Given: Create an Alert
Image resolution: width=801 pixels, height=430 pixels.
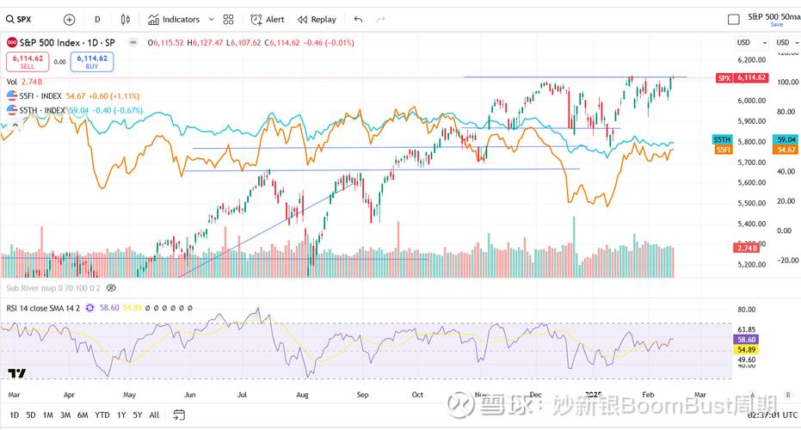Looking at the screenshot, I should pos(268,20).
